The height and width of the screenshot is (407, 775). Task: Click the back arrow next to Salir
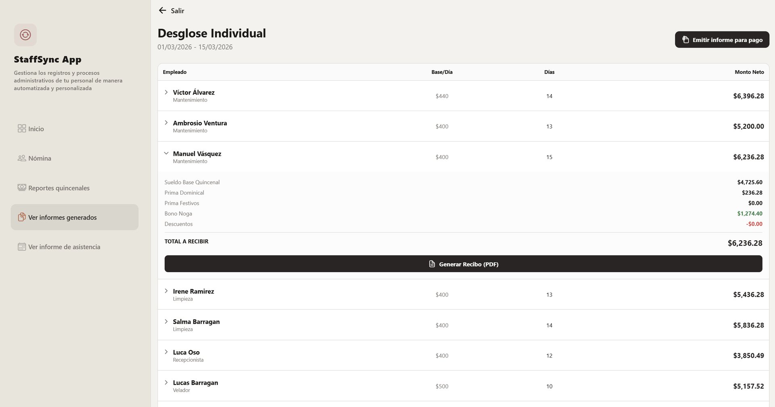pyautogui.click(x=162, y=10)
